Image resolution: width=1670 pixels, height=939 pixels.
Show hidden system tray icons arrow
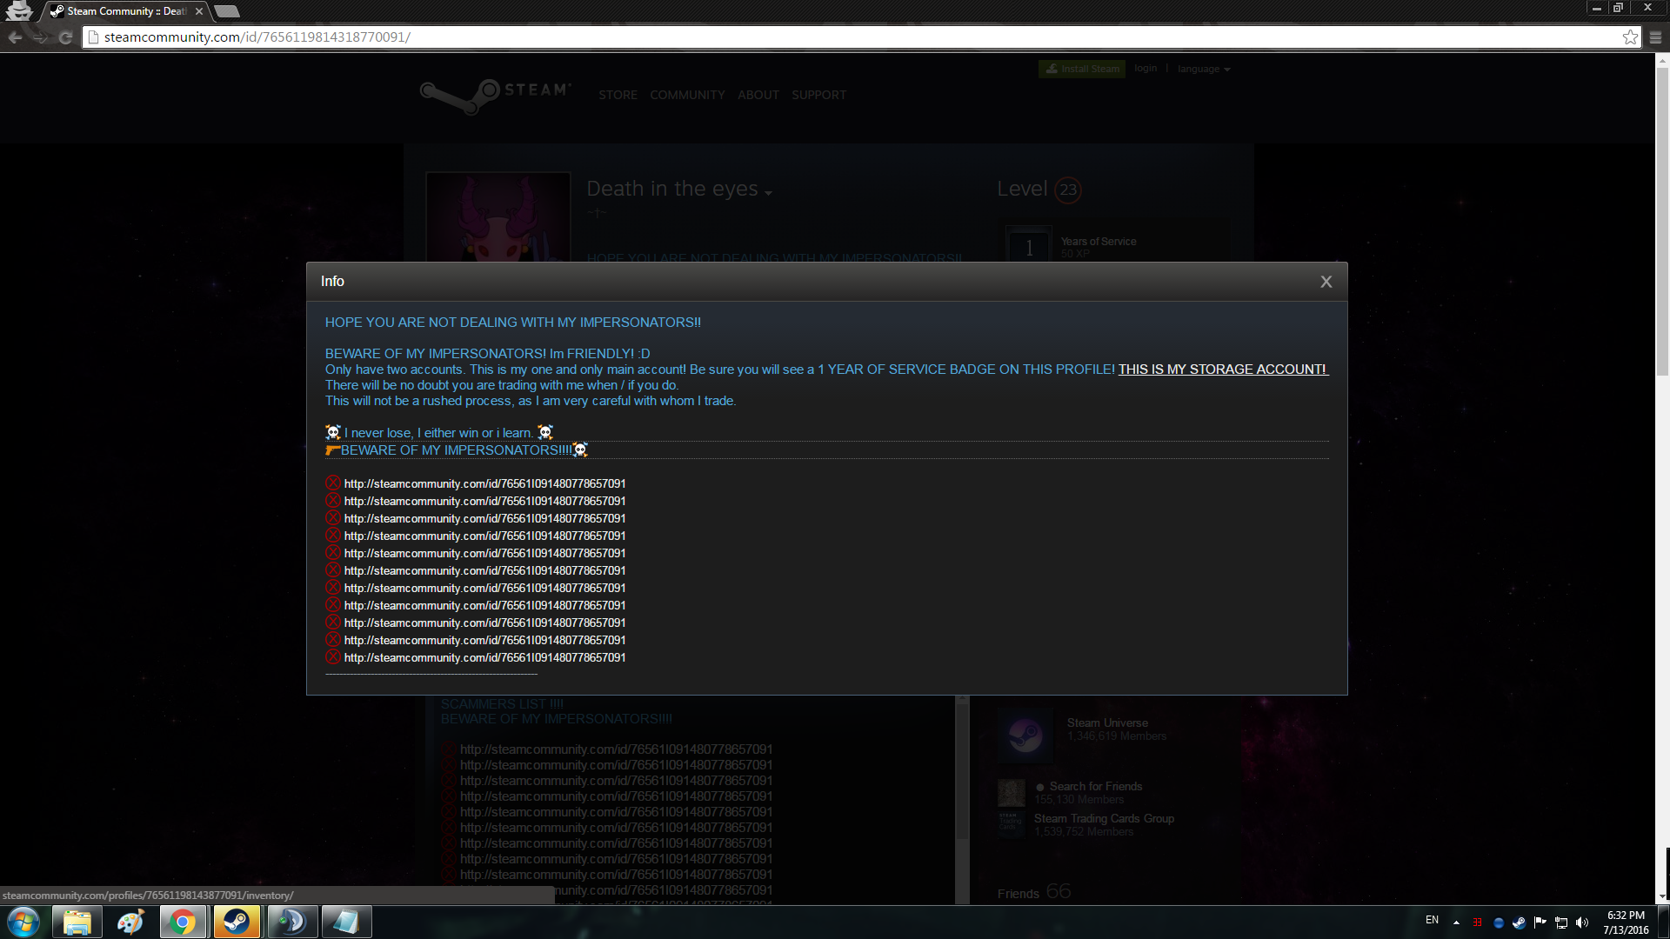[1456, 922]
